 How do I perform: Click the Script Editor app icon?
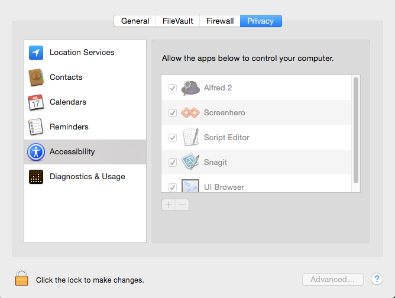point(190,137)
